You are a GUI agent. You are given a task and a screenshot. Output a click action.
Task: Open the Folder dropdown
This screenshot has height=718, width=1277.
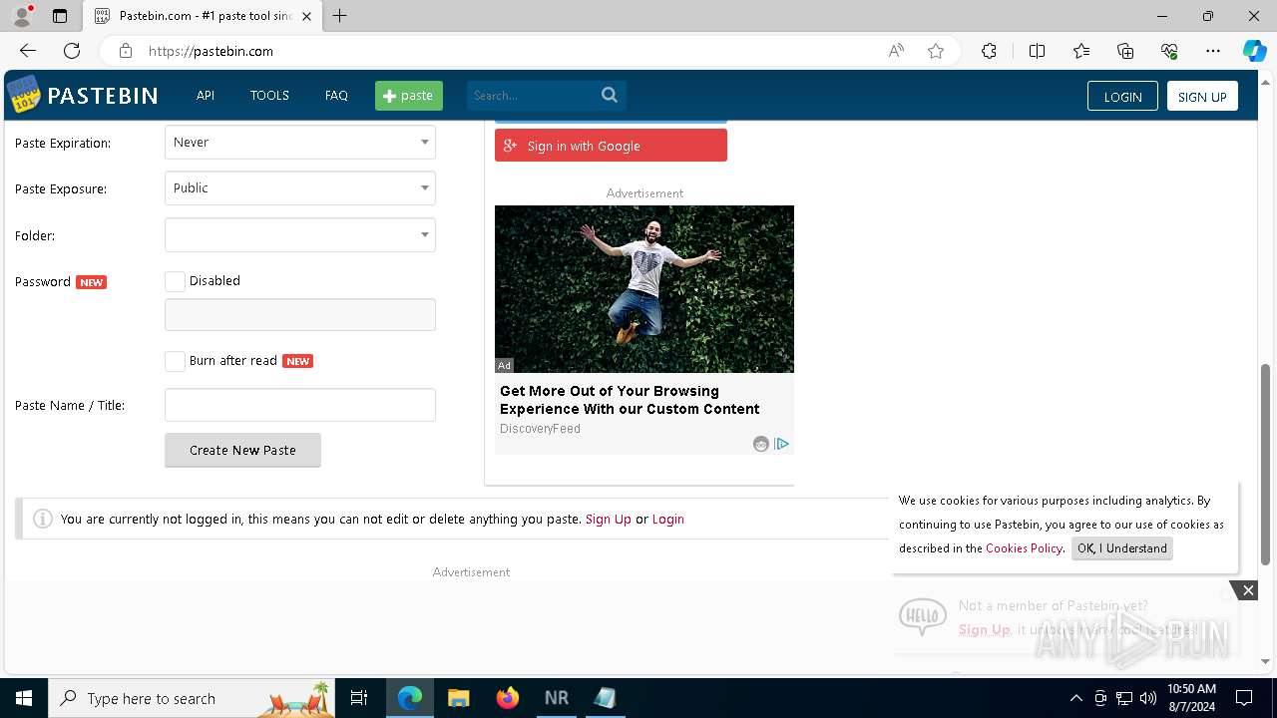tap(300, 235)
